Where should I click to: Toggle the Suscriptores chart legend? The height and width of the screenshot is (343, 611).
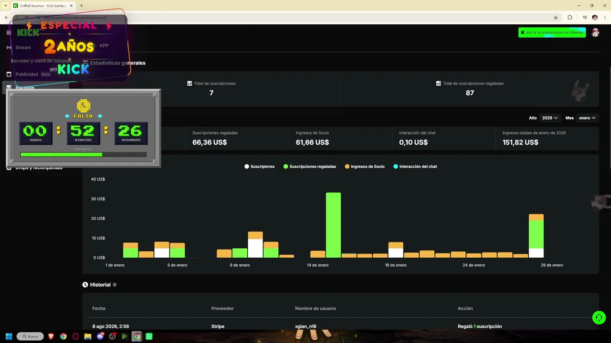(260, 167)
